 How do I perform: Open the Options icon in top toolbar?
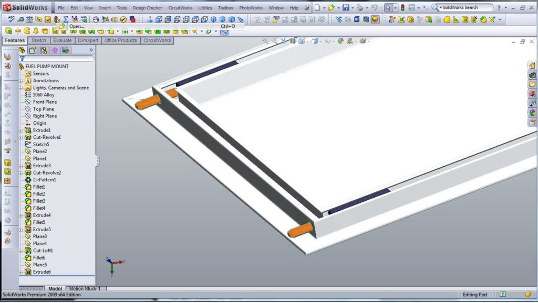tap(412, 7)
